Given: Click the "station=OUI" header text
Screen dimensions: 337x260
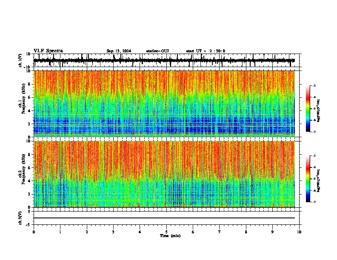Looking at the screenshot, I should click(x=157, y=51).
